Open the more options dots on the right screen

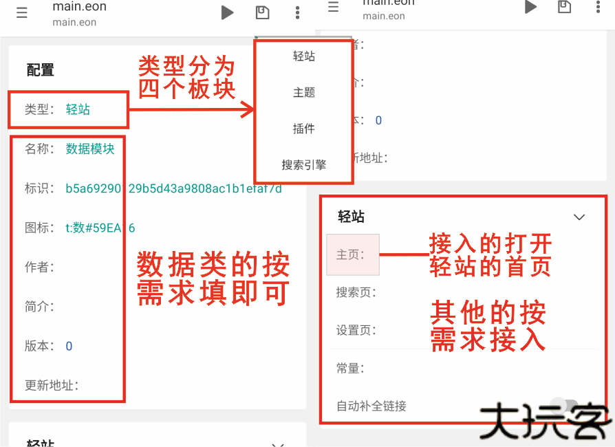point(597,7)
